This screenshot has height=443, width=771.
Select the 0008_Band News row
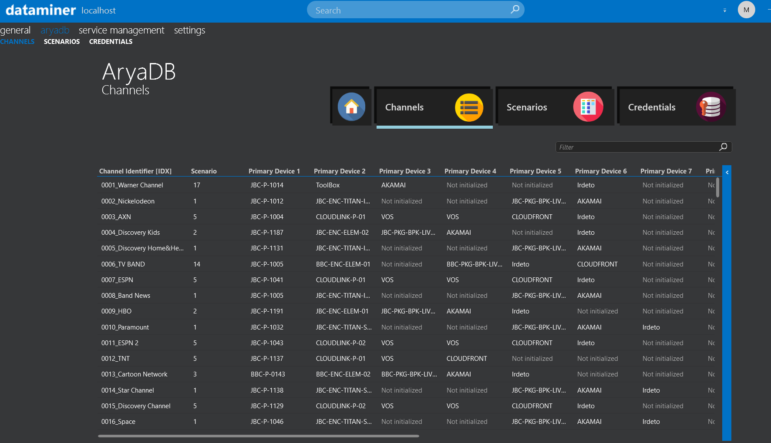click(407, 296)
